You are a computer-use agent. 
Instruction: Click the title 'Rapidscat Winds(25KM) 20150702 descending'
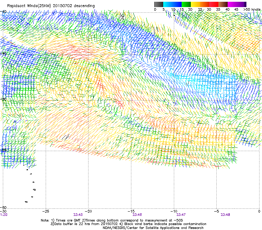coord(51,6)
